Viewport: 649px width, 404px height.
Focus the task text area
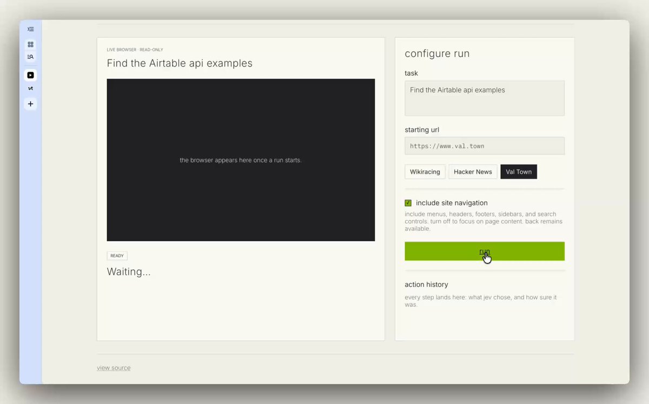[485, 98]
